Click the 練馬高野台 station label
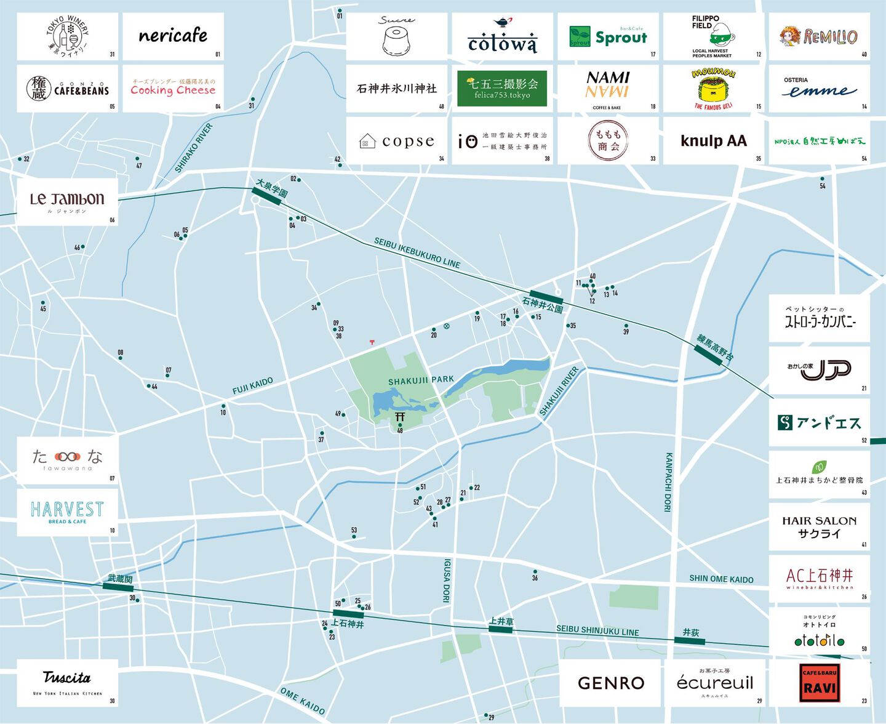 [x=715, y=347]
